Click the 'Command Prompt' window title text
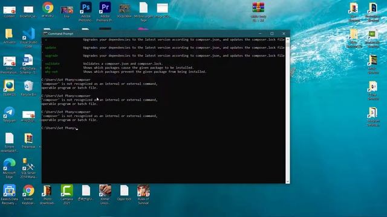 tap(60, 34)
